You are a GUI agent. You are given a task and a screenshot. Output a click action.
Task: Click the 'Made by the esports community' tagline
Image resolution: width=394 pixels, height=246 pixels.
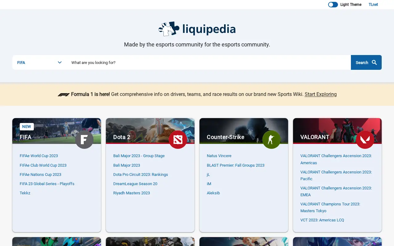click(x=197, y=45)
